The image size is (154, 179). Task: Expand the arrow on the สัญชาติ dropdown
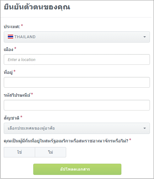pos(145,128)
